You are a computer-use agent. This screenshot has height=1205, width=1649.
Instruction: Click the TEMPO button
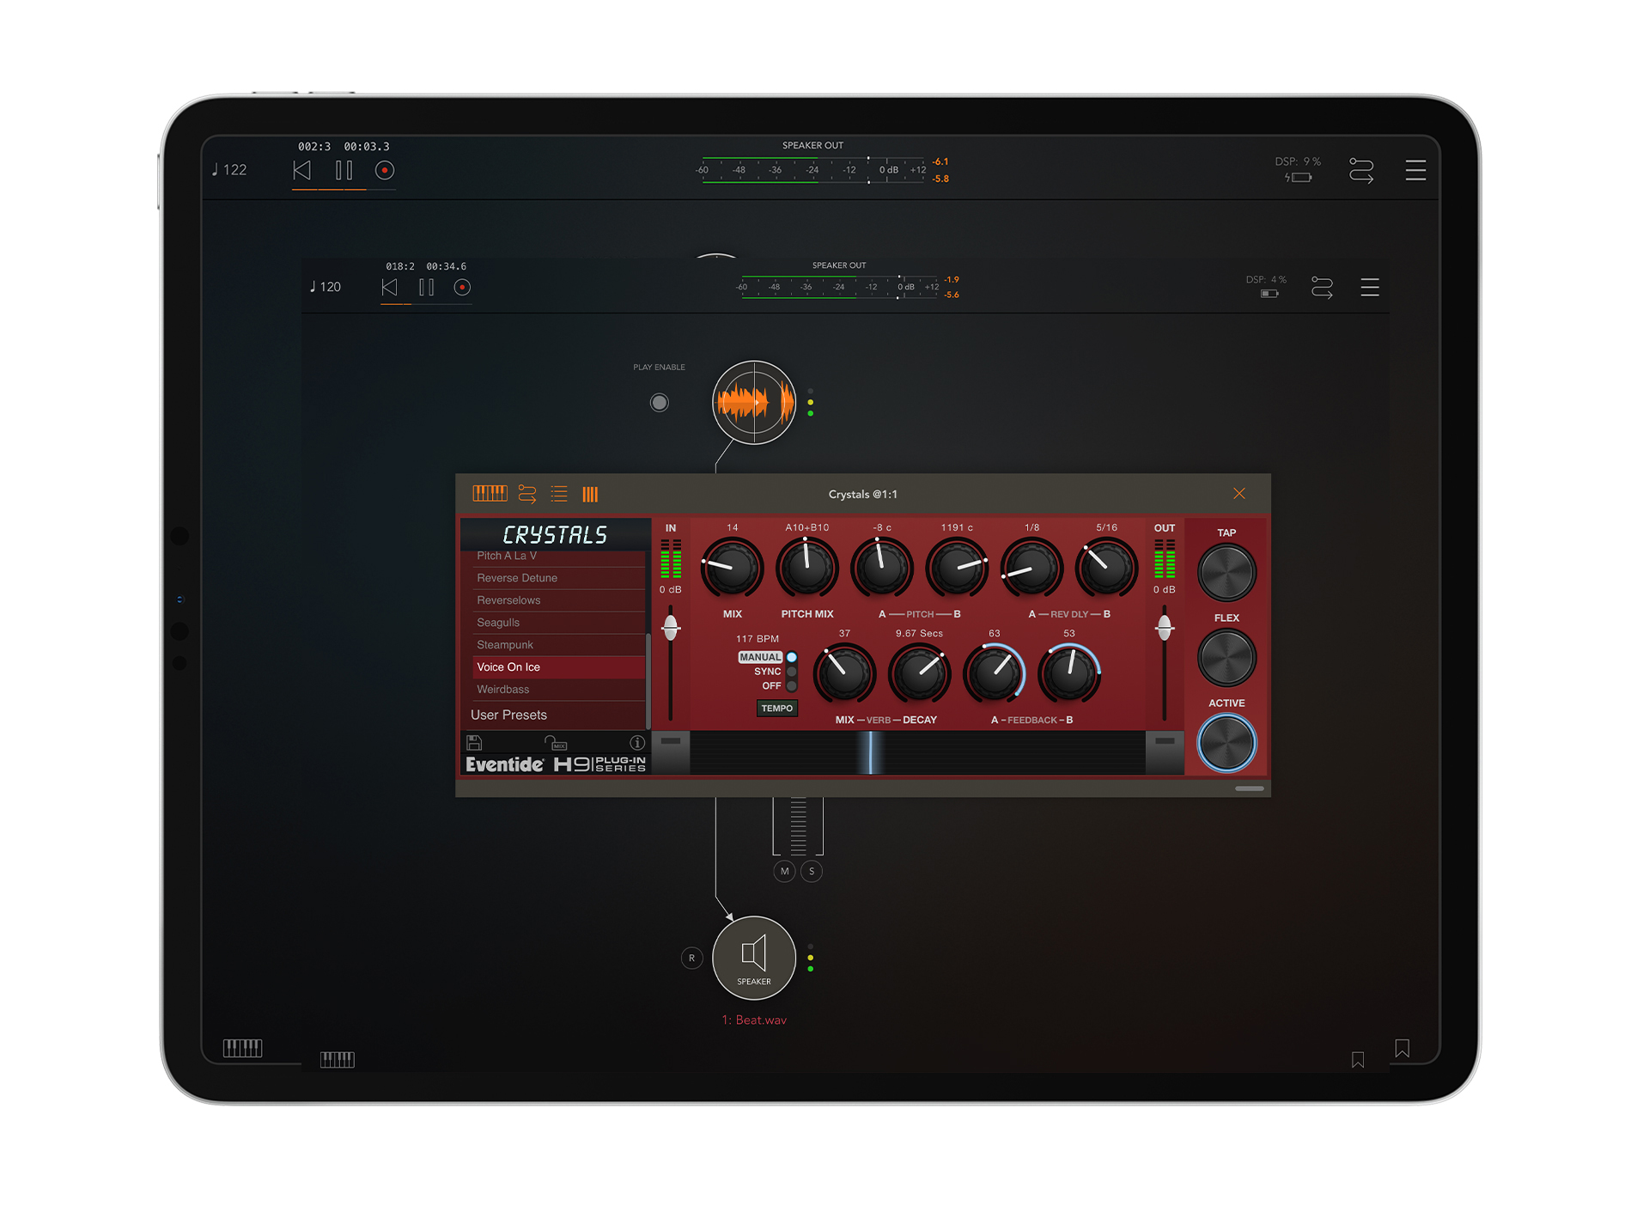(x=776, y=709)
